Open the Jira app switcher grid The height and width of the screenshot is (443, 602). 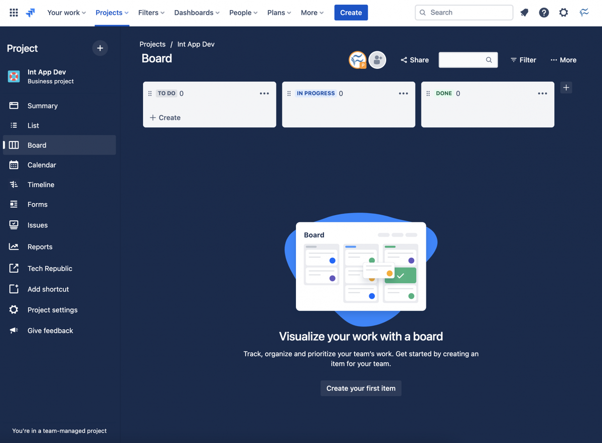click(14, 12)
